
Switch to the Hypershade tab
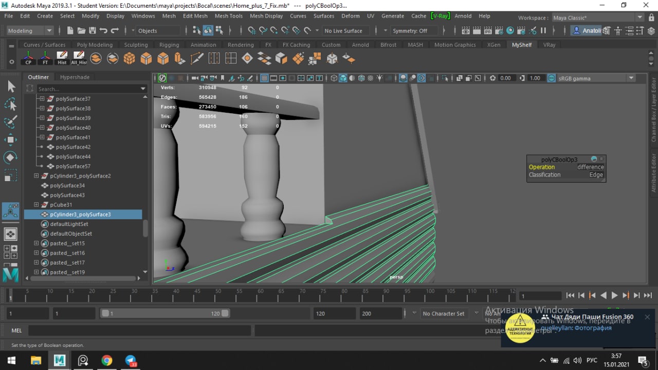click(x=75, y=77)
